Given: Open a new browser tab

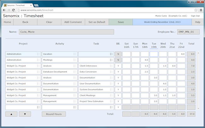Looking at the screenshot, I should point(36,5).
